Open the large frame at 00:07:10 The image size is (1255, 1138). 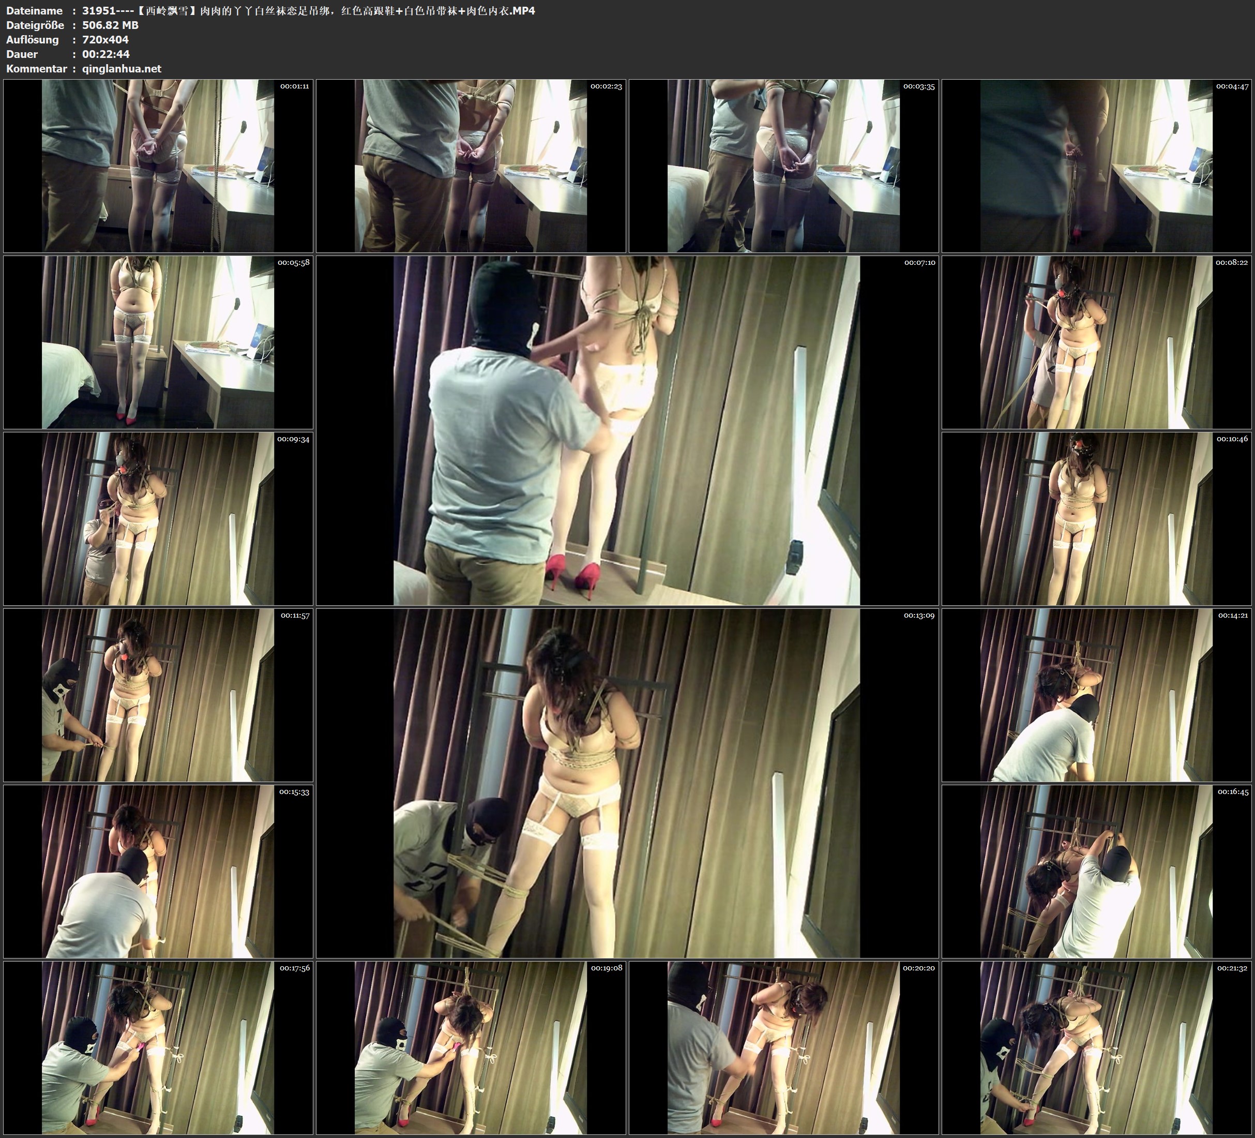coord(627,430)
